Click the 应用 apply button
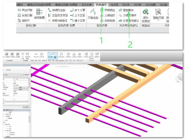The height and width of the screenshot is (139, 187). [26, 107]
